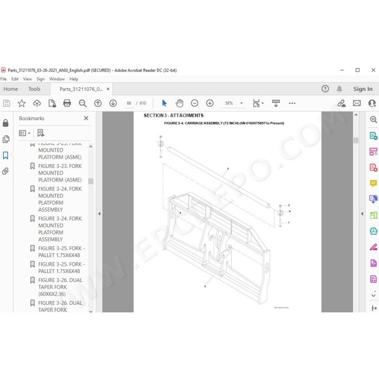Click the share with others person icon

372,103
